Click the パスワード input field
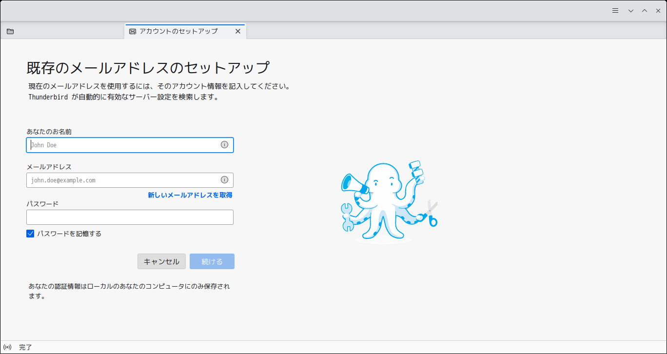667x354 pixels. [130, 217]
